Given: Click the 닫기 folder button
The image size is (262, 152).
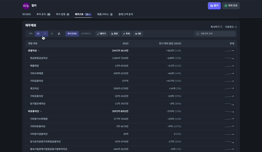Looking at the screenshot, I should pos(214,6).
